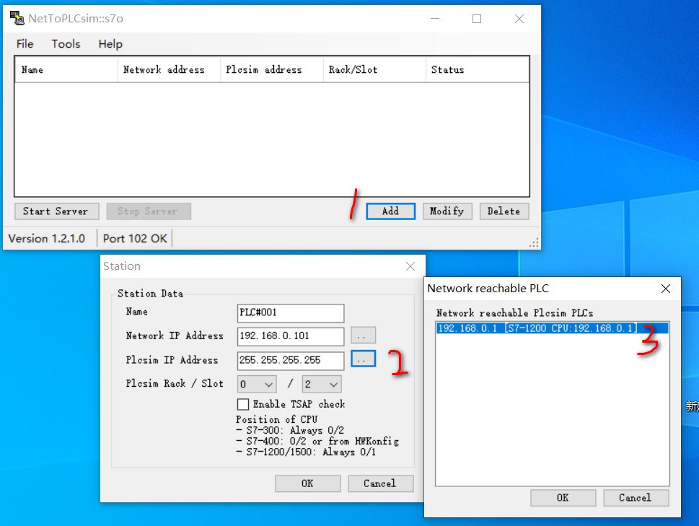The height and width of the screenshot is (526, 699).
Task: Enable TSAP check checkbox
Action: tap(243, 404)
